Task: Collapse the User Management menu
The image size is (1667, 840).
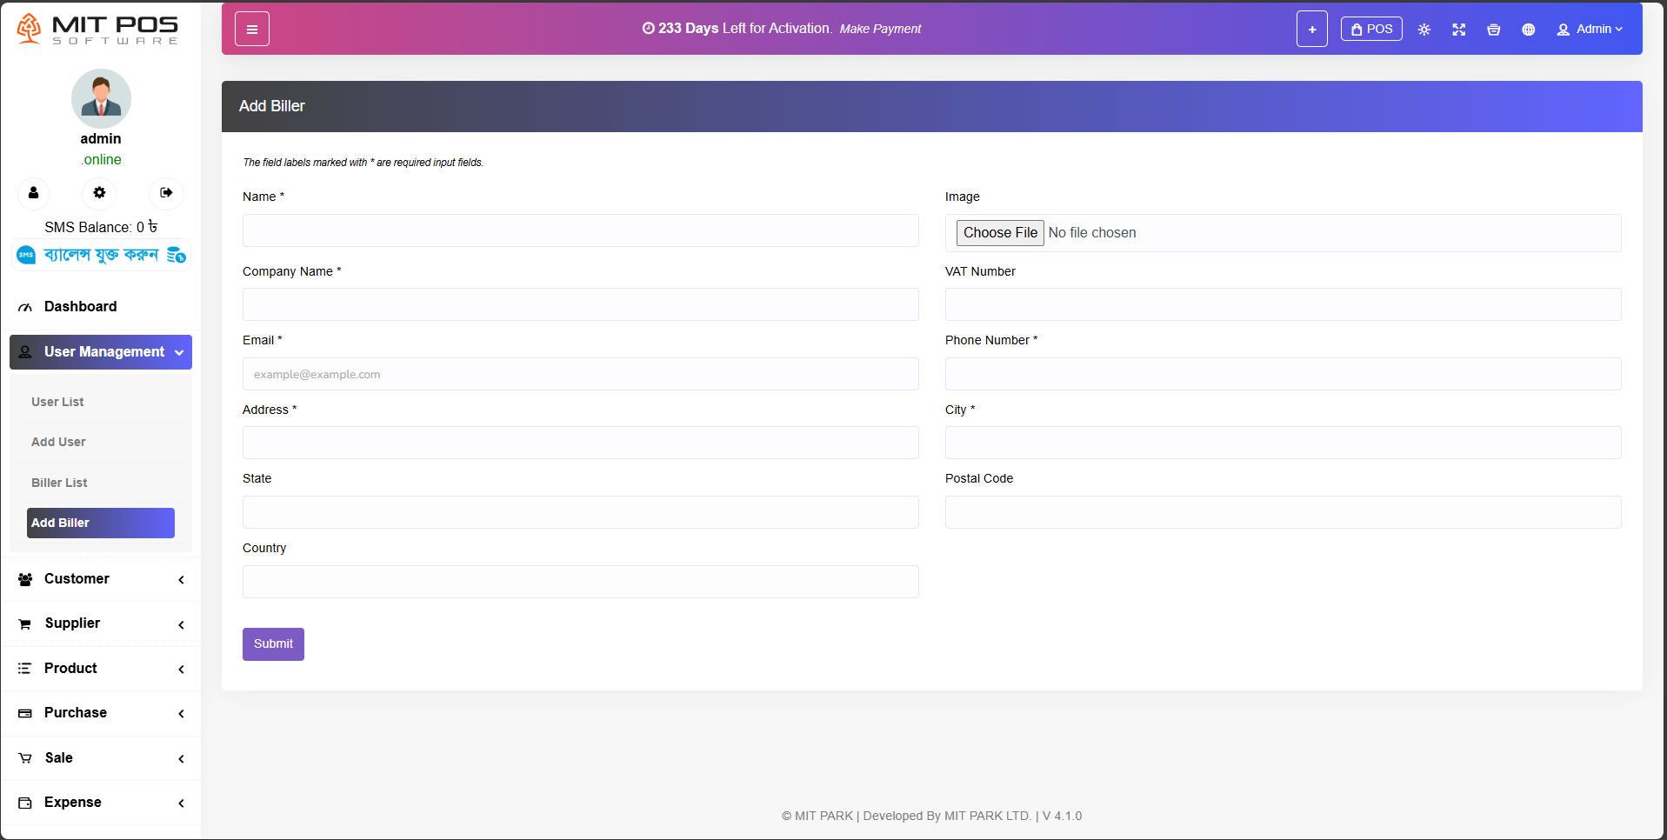Action: click(x=101, y=352)
